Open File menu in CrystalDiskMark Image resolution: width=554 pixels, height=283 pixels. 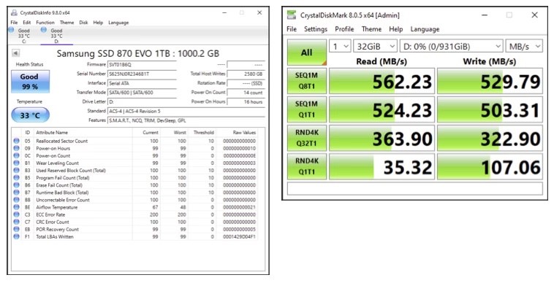coord(292,29)
